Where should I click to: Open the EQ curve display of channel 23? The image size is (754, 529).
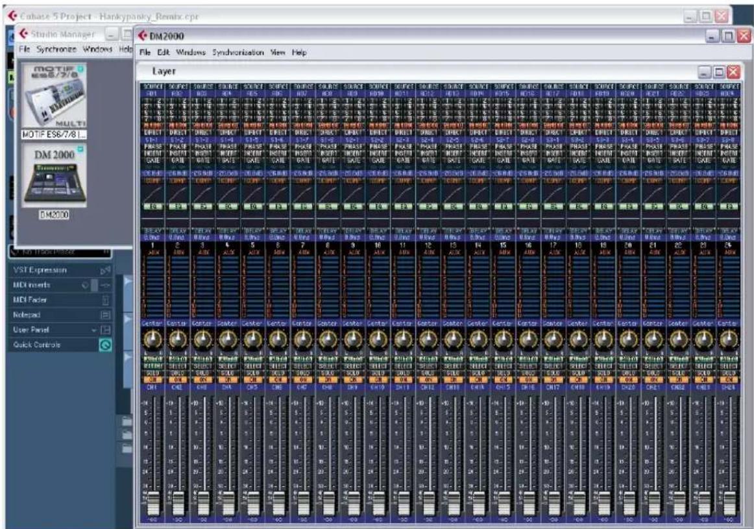tap(703, 193)
